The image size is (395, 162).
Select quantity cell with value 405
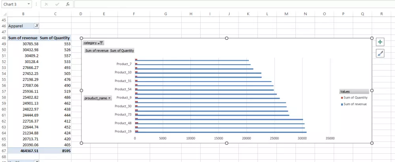[x=55, y=145]
